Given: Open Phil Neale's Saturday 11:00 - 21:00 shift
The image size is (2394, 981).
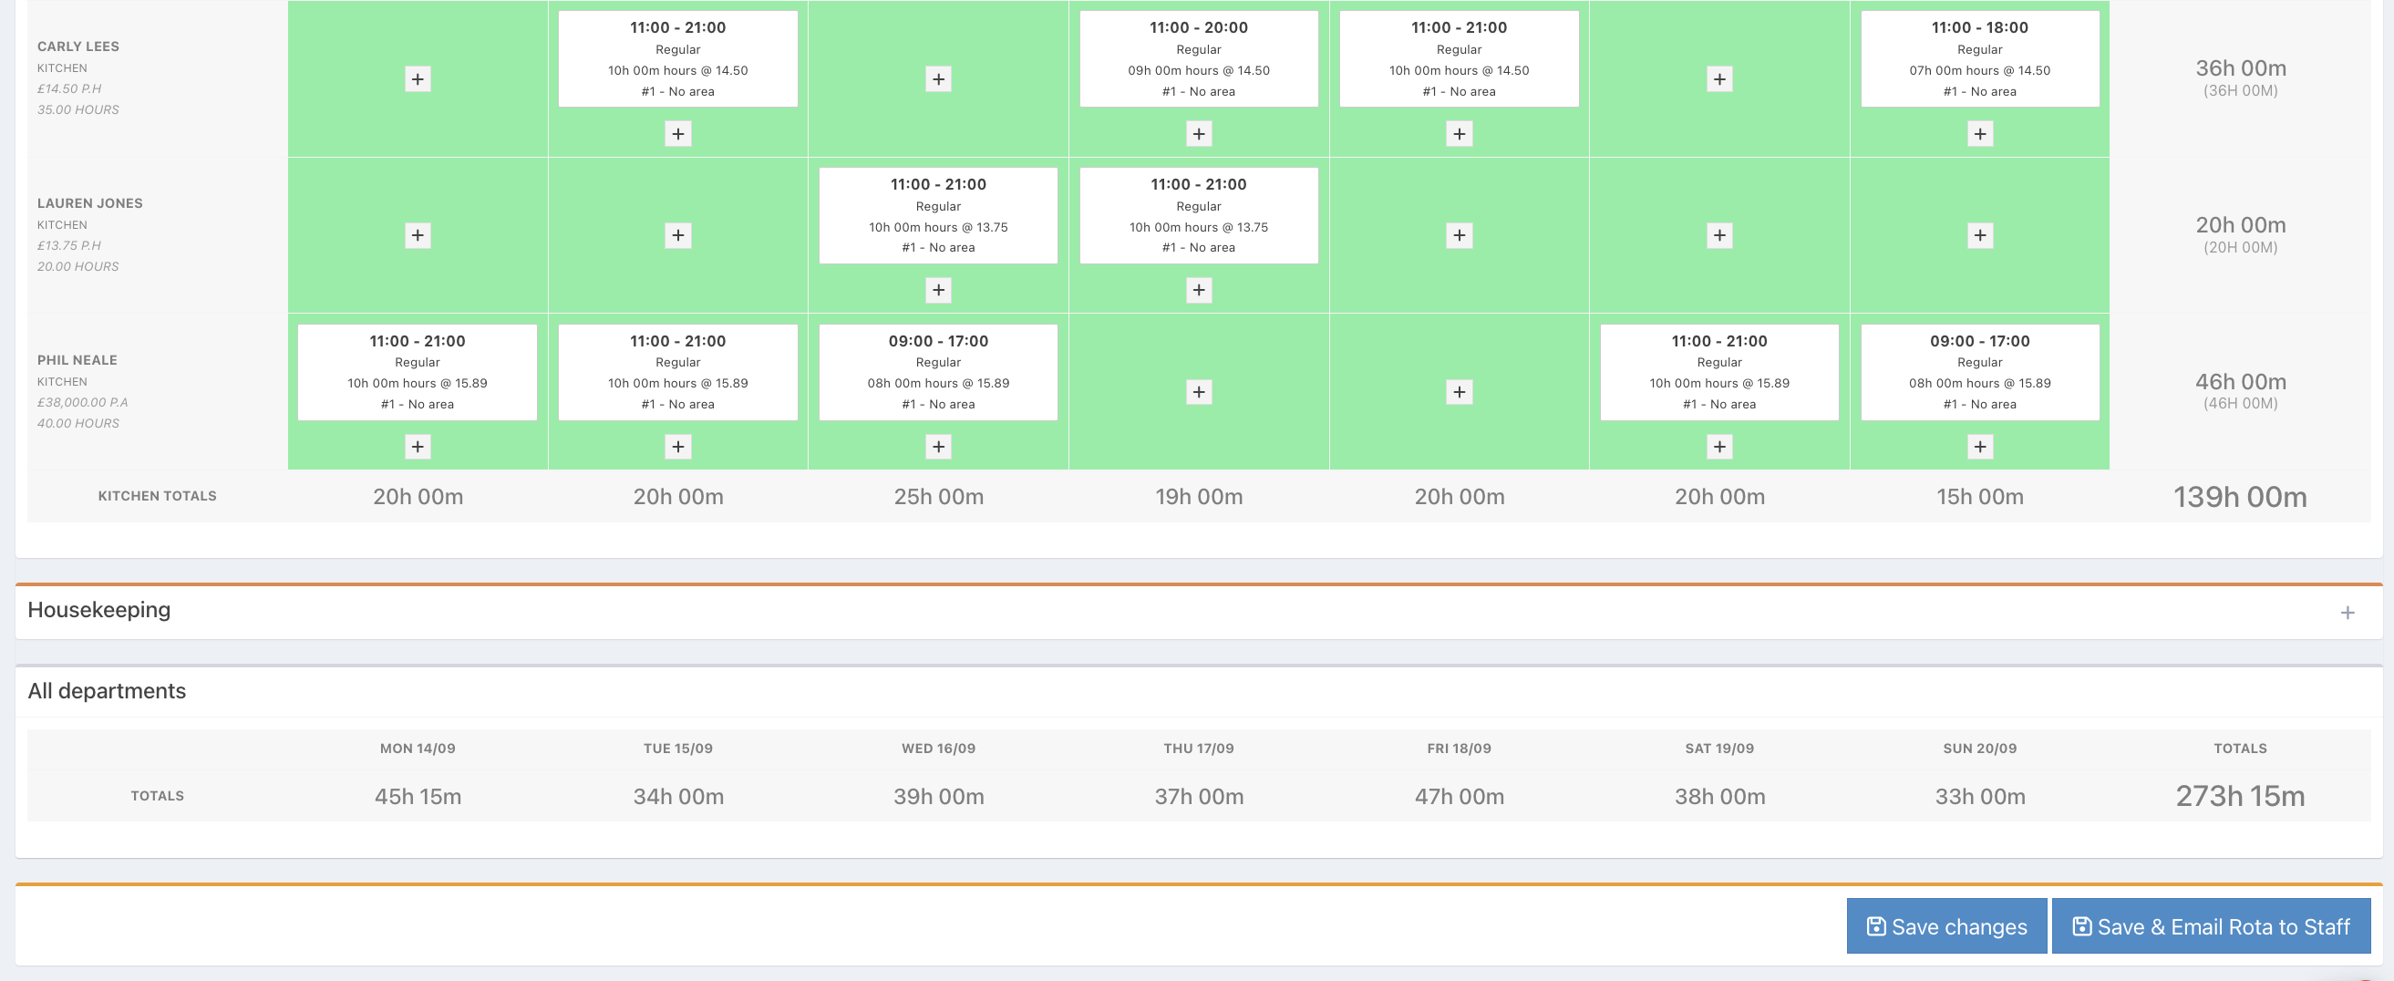Looking at the screenshot, I should click(x=1719, y=372).
